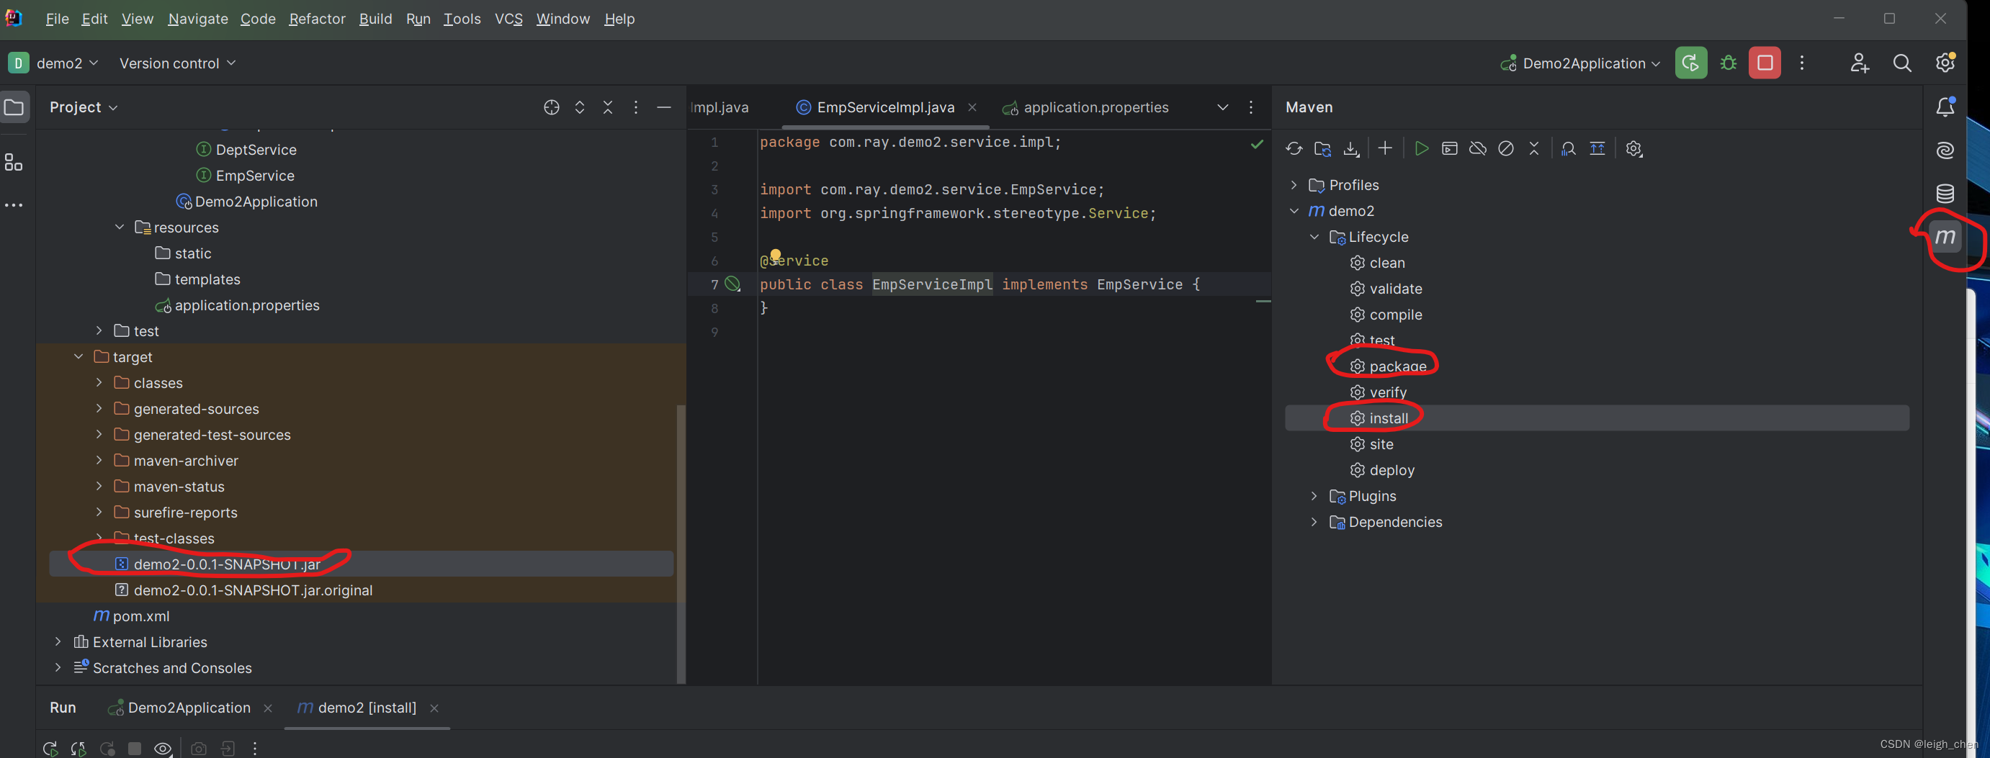Show hidden editor tabs dropdown arrow

[1222, 107]
